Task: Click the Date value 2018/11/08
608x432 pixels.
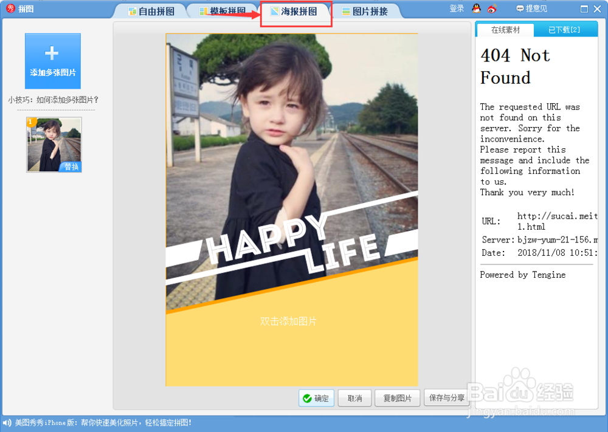Action: 557,253
